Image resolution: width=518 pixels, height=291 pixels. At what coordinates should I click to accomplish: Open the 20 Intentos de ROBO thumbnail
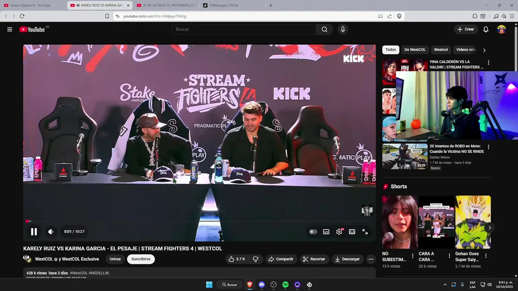pyautogui.click(x=405, y=156)
